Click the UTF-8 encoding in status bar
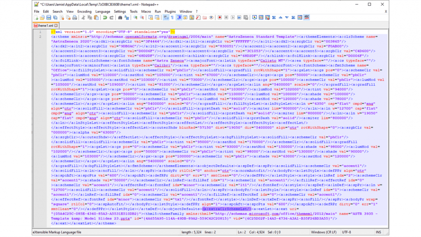Image resolution: width=421 pixels, height=237 pixels. 347,232
